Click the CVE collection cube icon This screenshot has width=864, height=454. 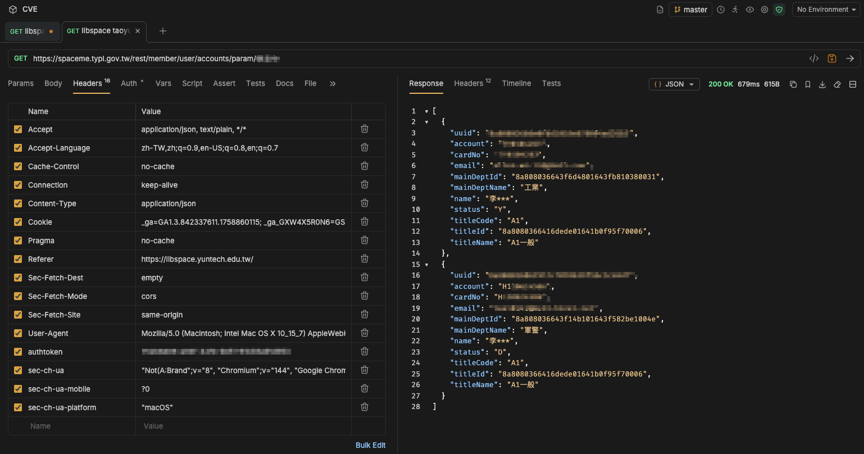[12, 10]
